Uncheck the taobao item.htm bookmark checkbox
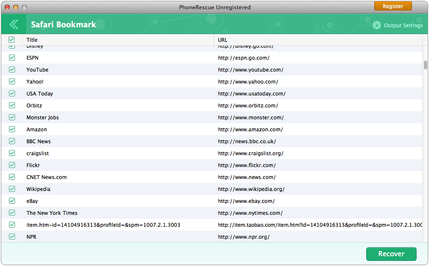This screenshot has width=429, height=266. [12, 225]
